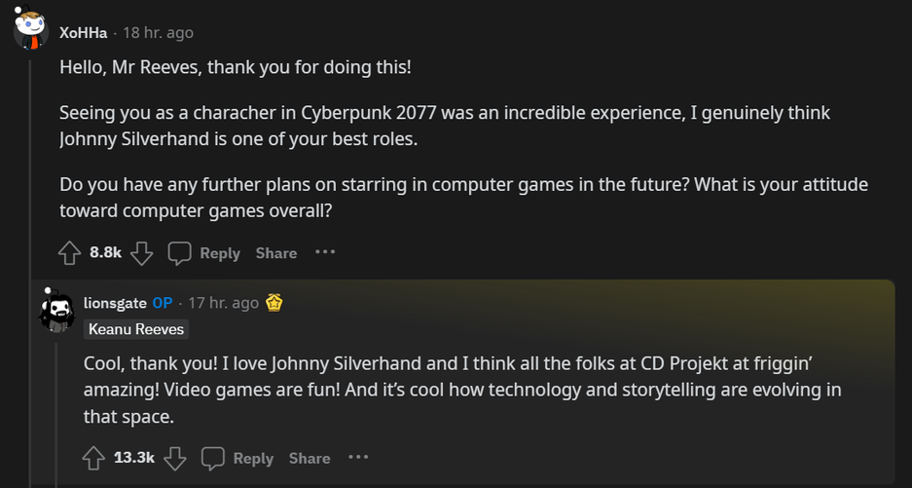Image resolution: width=912 pixels, height=488 pixels.
Task: Click the '18 hr. ago' timestamp
Action: click(x=158, y=33)
